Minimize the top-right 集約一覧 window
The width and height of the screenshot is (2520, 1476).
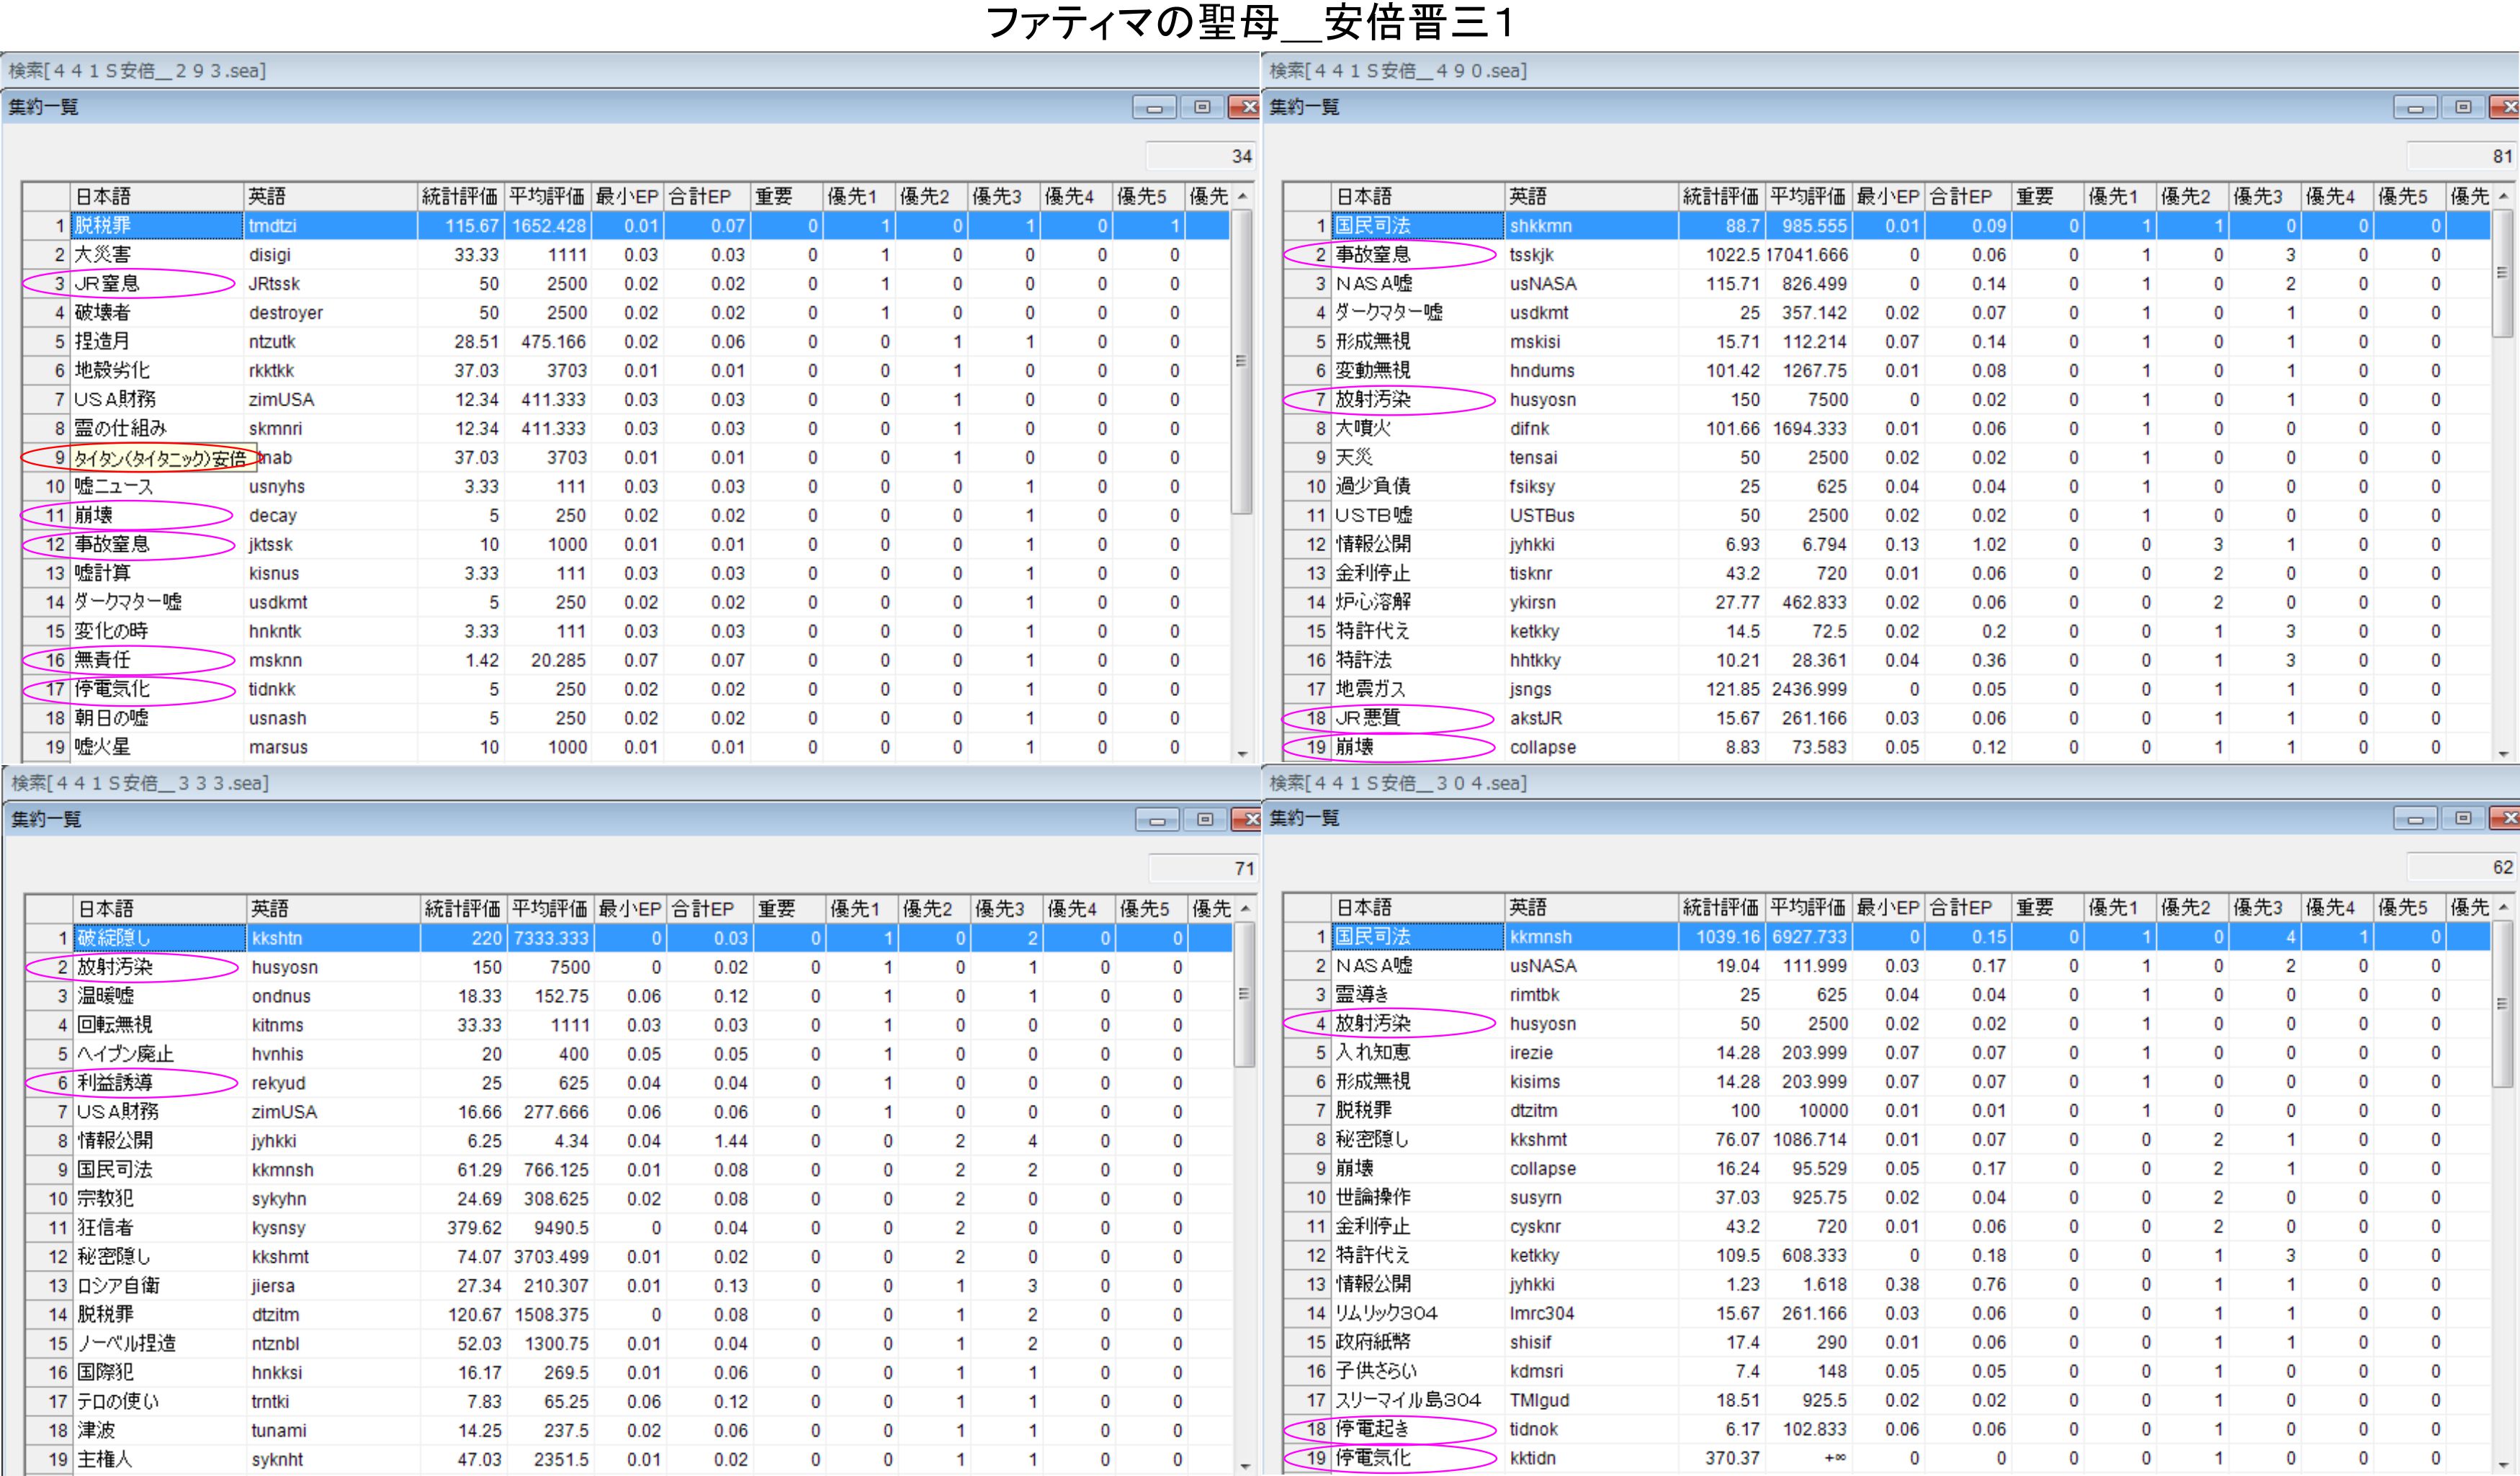2415,107
